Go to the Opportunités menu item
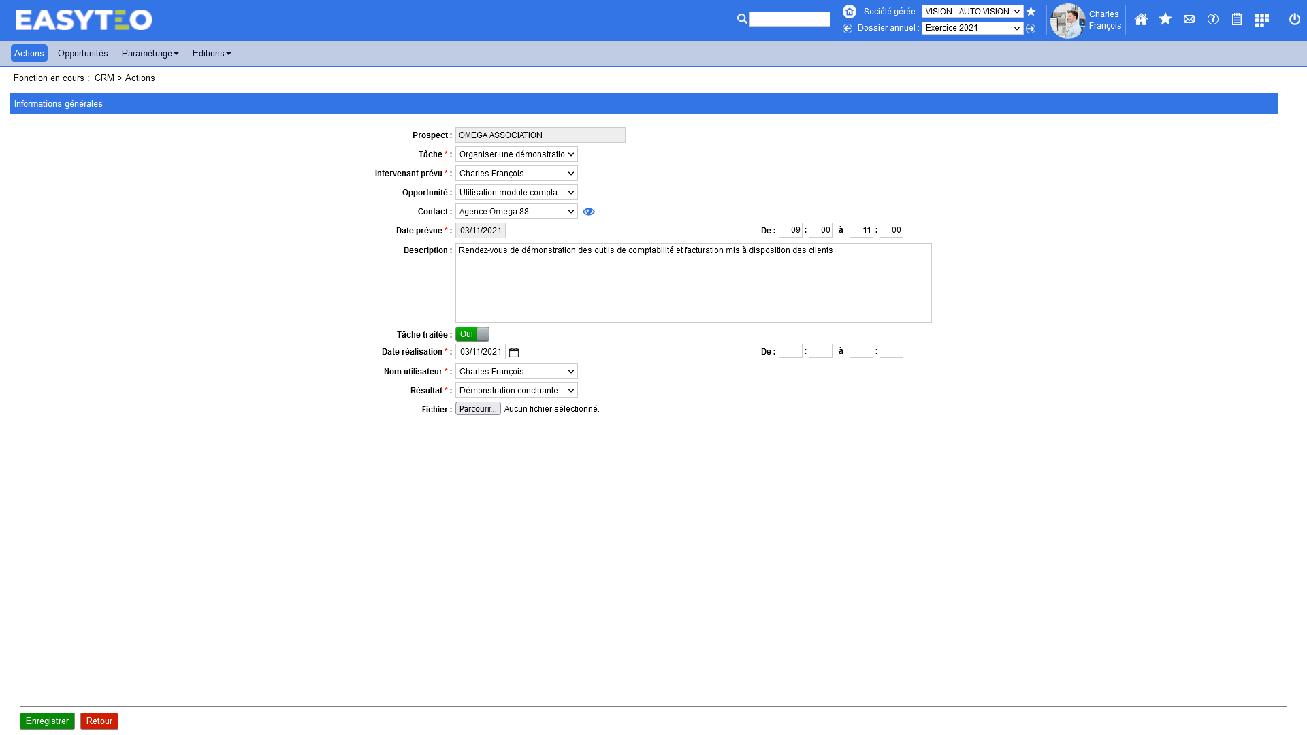 [x=83, y=54]
